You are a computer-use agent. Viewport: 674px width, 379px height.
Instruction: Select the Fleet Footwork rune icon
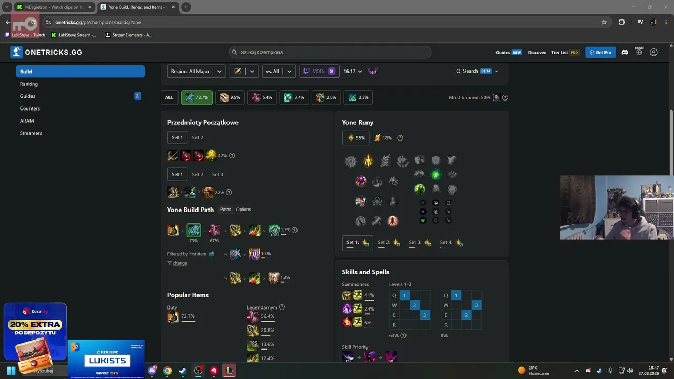[x=385, y=161]
